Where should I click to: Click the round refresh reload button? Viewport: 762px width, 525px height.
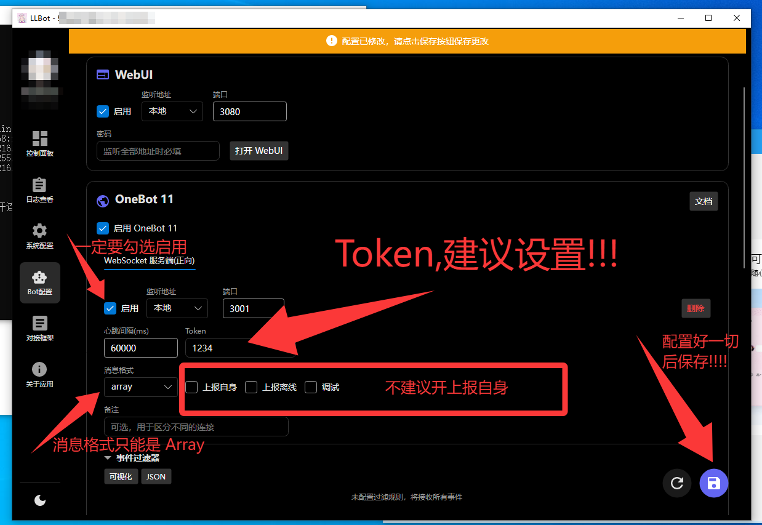click(x=677, y=483)
